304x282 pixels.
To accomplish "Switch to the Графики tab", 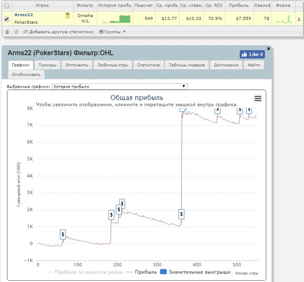I will pos(20,65).
